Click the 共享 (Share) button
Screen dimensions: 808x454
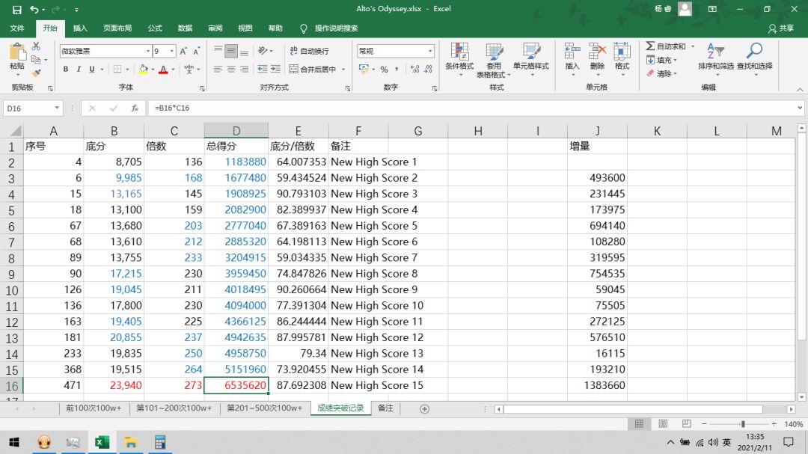(x=781, y=28)
